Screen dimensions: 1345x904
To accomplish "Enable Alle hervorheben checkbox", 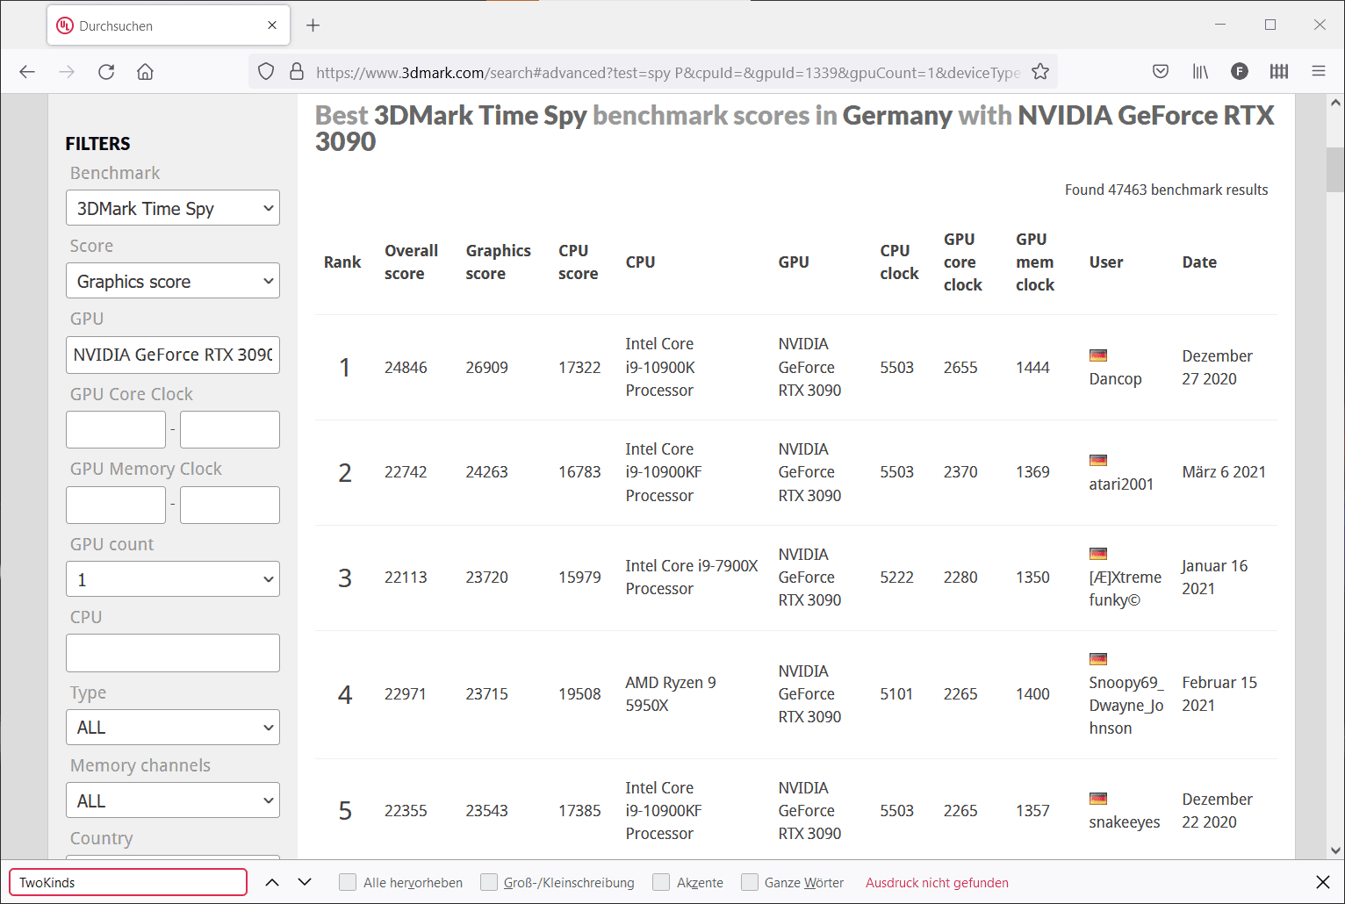I will point(348,882).
